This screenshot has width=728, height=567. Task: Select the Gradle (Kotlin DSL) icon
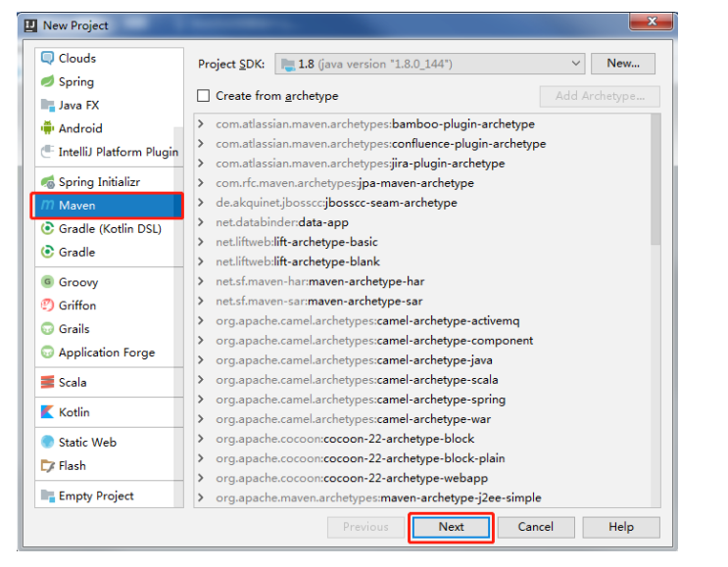pos(47,228)
